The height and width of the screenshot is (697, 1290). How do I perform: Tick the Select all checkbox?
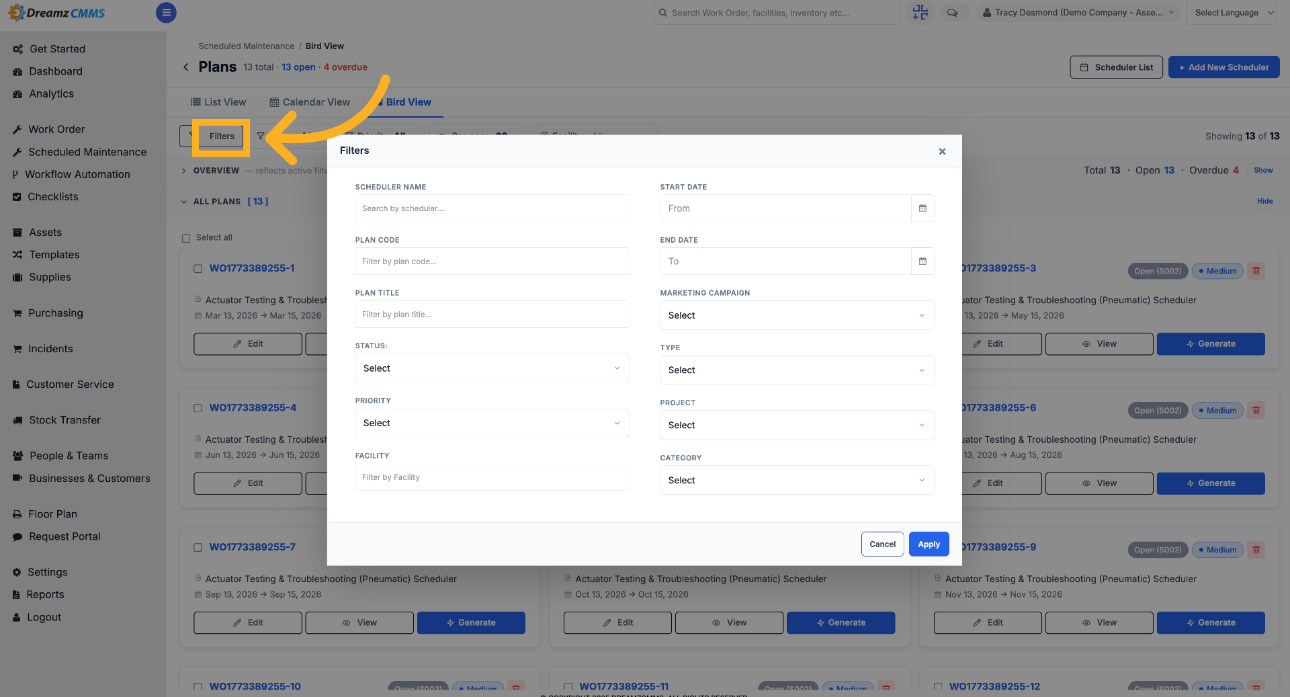[x=186, y=238]
